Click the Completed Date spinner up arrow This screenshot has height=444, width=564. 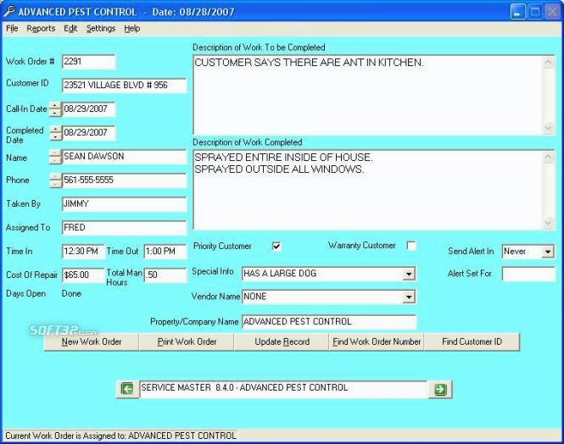point(55,130)
